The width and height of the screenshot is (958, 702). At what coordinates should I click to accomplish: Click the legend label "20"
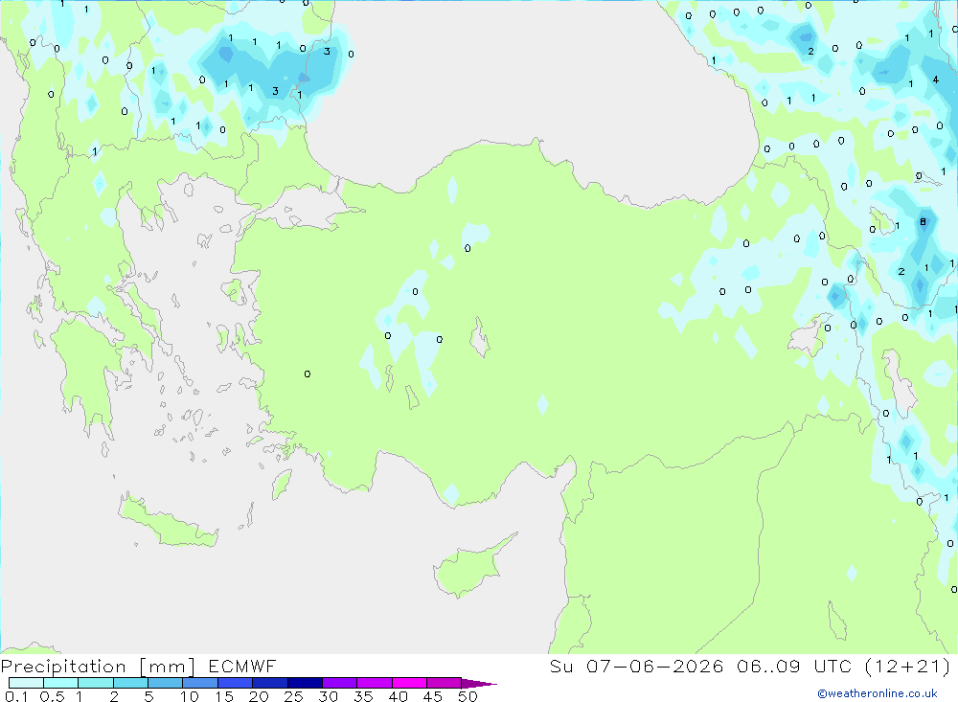(259, 696)
